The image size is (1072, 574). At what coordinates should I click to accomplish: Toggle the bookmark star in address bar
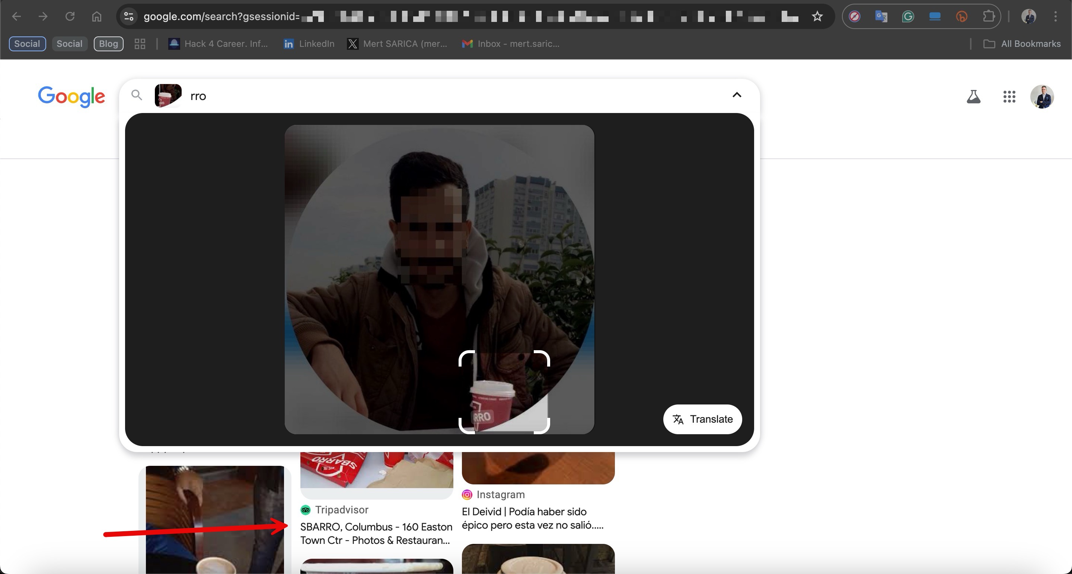click(817, 16)
